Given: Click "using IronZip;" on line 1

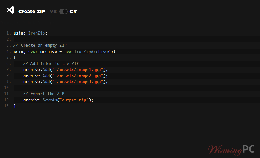Looking at the screenshot, I should (x=30, y=33).
